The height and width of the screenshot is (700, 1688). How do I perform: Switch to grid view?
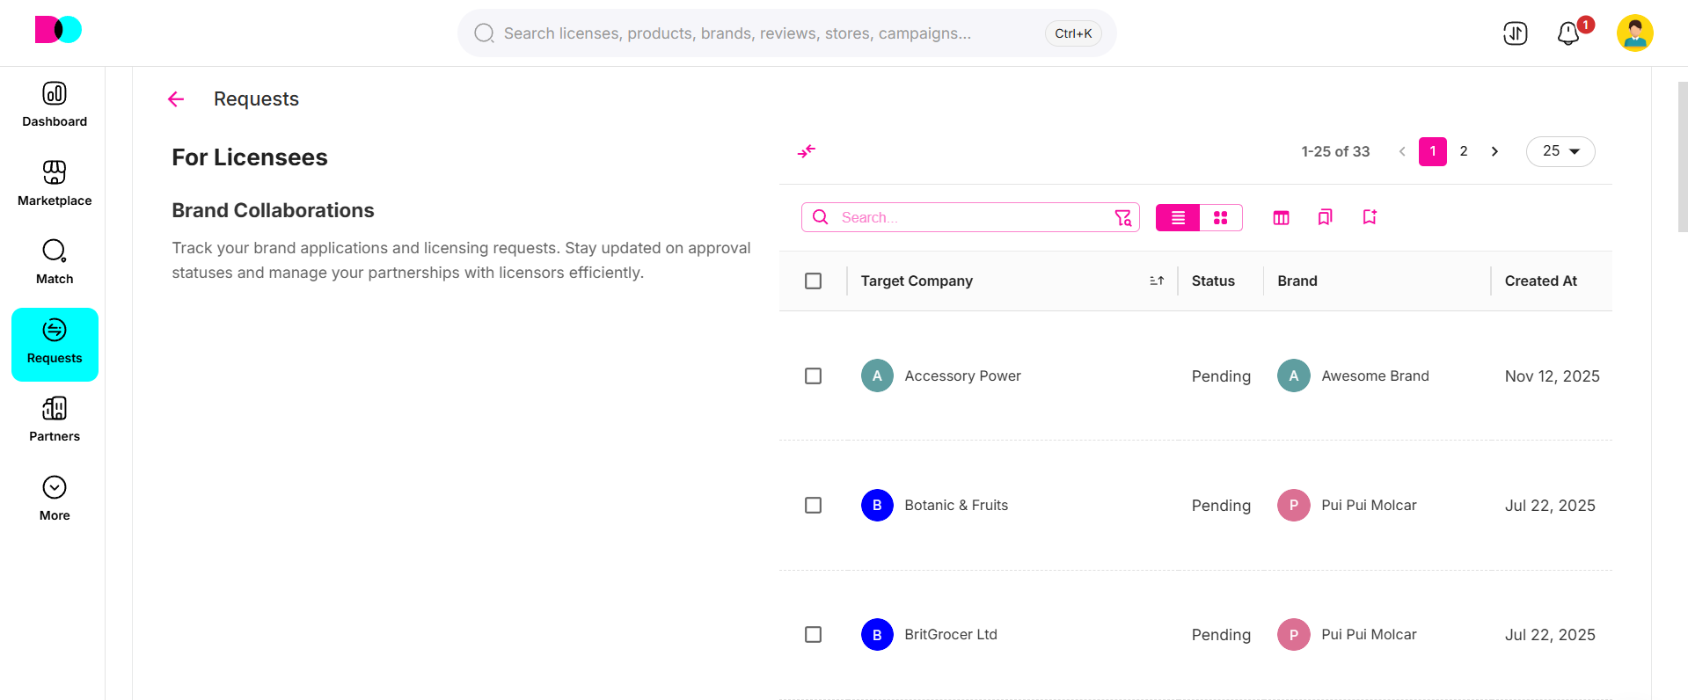coord(1221,217)
